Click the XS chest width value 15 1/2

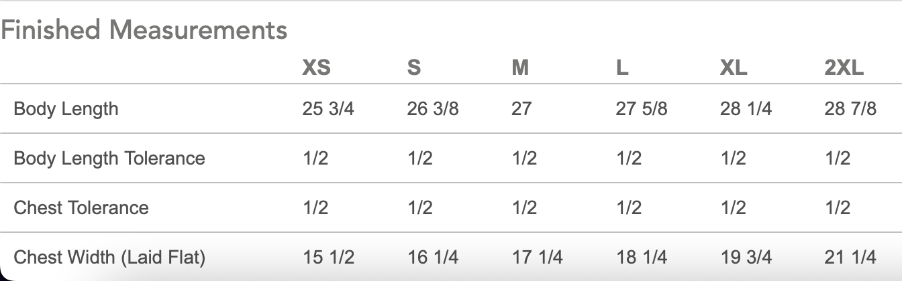click(328, 257)
